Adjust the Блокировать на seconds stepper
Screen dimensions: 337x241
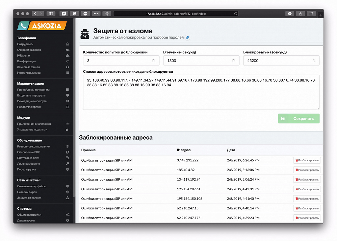pyautogui.click(x=314, y=61)
